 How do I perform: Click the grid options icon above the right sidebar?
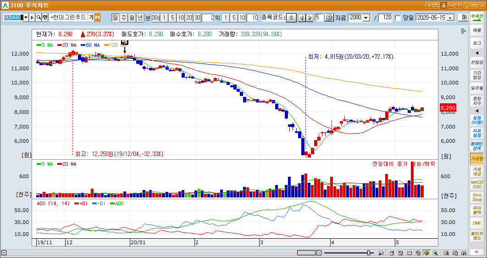[463, 31]
